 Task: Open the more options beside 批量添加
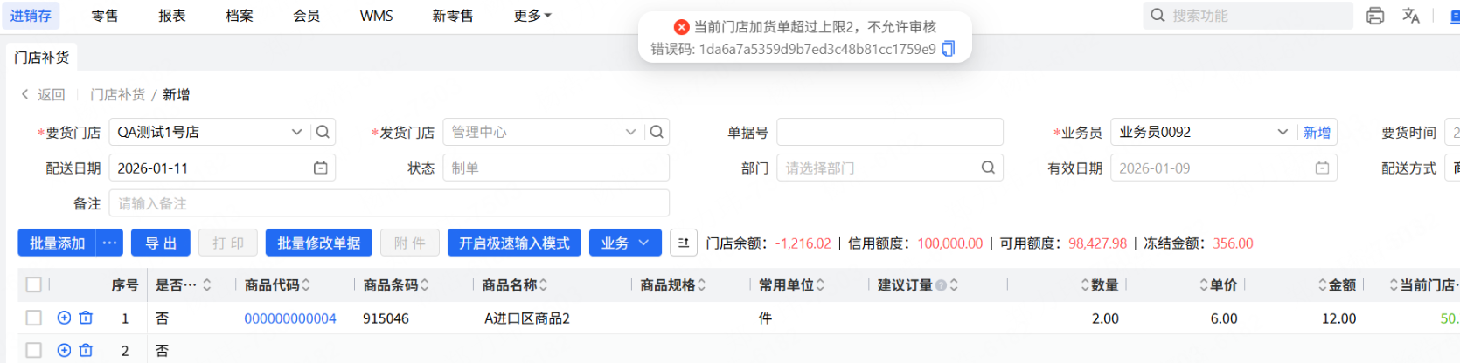109,243
